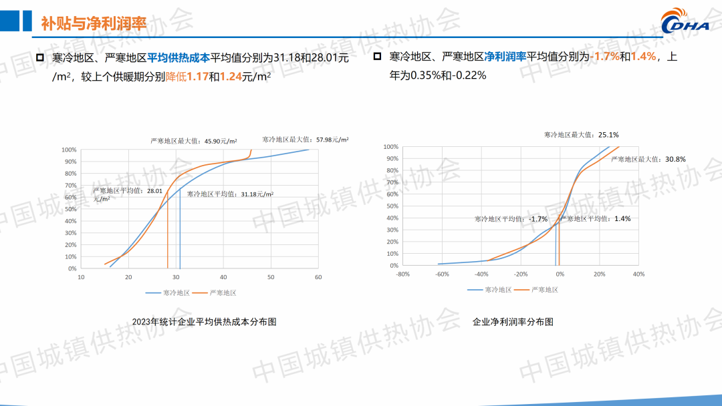Select the square bullet before the net profit paragraph
722x406 pixels.
point(377,57)
